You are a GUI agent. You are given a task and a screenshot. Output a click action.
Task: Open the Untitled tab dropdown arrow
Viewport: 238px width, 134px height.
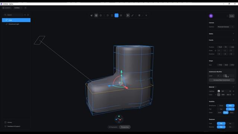tap(21, 8)
